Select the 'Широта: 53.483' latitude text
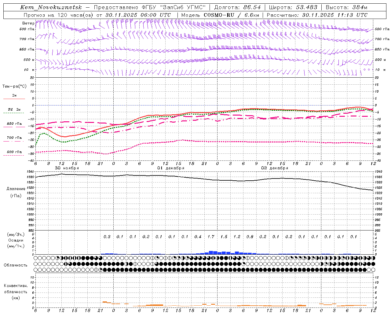Screen dimensions: 391x313 293,7
